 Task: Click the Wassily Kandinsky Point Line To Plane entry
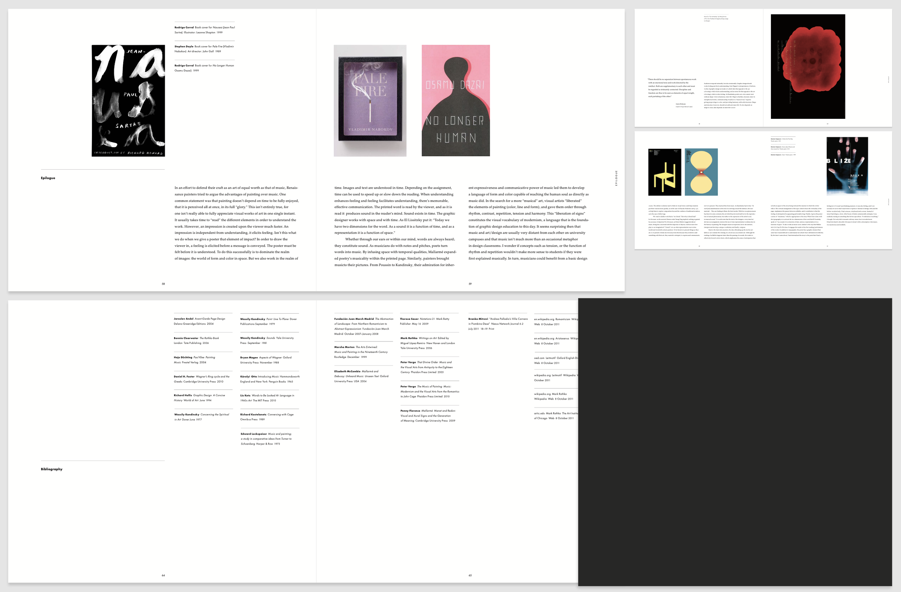coord(269,321)
